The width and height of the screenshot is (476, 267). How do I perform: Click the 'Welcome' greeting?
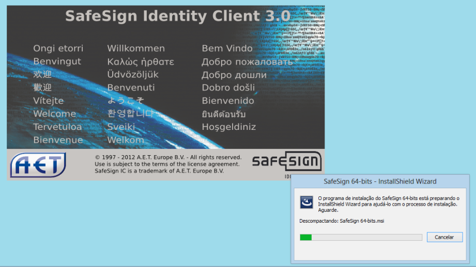point(55,114)
